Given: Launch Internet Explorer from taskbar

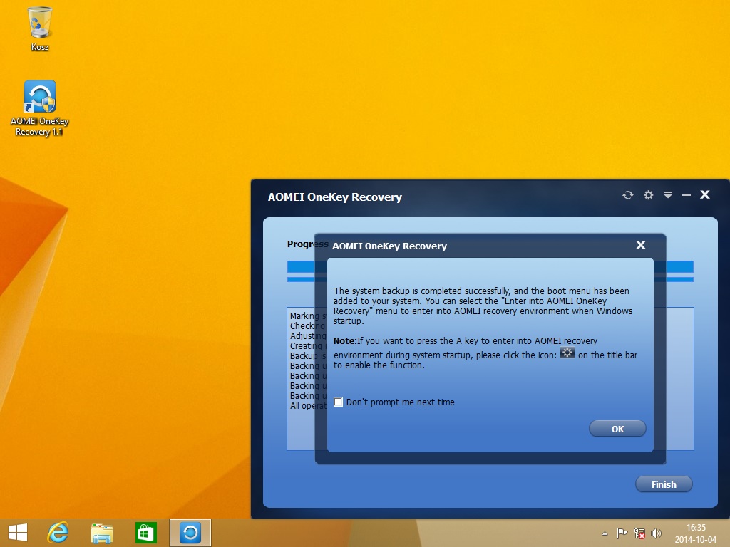Looking at the screenshot, I should pos(58,533).
